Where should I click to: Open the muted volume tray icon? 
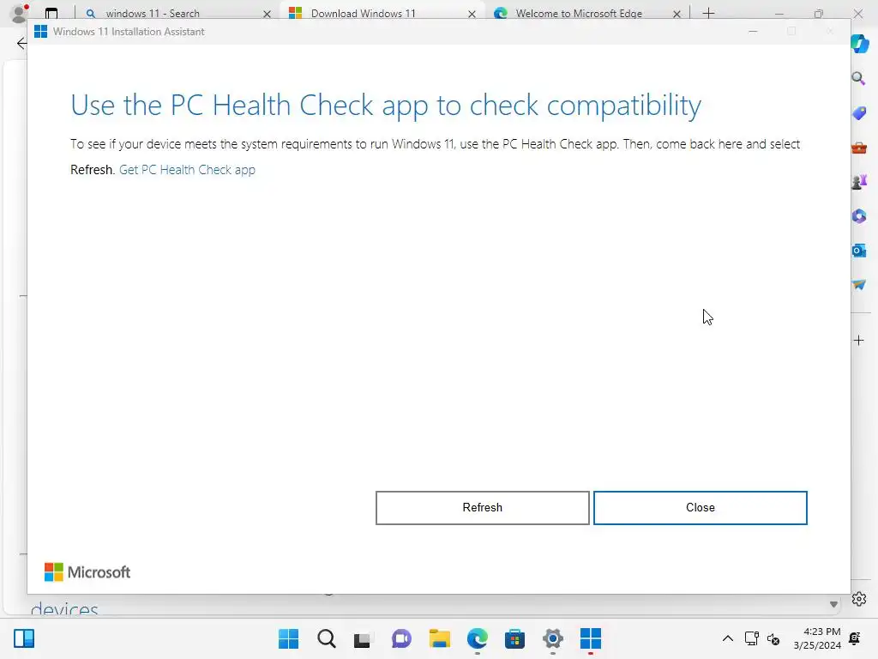tap(773, 638)
